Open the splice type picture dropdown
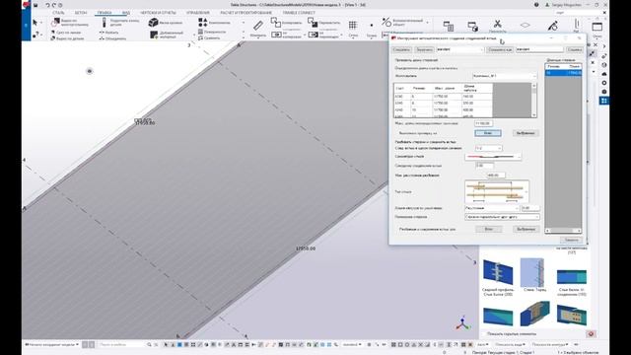631x355 pixels. coord(497,191)
